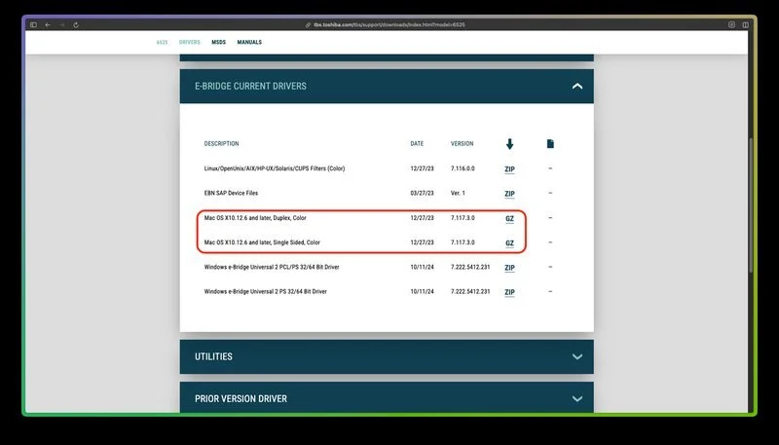Expand the UTILITIES section chevron
The width and height of the screenshot is (779, 445).
click(x=576, y=356)
